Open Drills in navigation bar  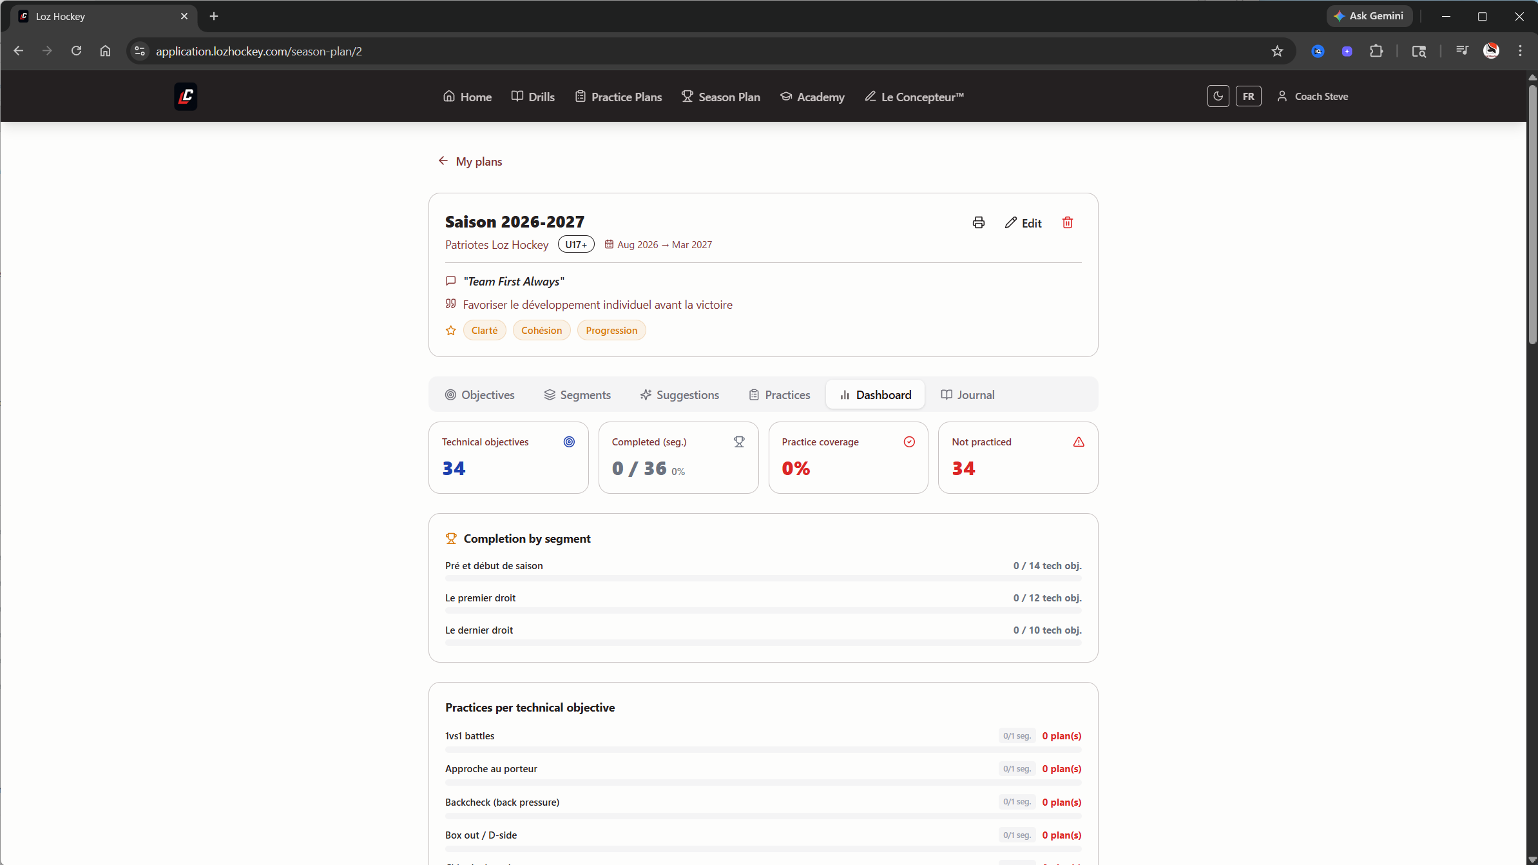[533, 97]
